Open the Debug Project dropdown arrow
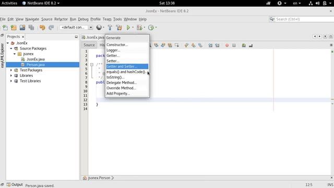The image size is (334, 188). [x=145, y=28]
